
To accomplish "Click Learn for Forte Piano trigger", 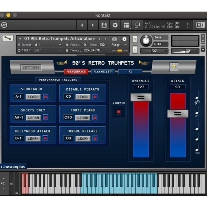I will point(83,118).
